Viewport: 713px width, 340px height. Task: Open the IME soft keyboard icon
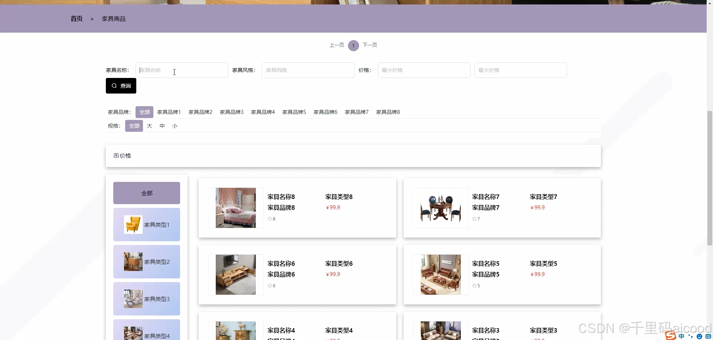(709, 336)
